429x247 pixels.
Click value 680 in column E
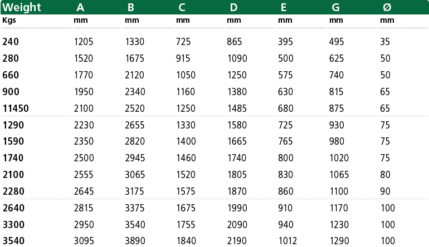286,108
